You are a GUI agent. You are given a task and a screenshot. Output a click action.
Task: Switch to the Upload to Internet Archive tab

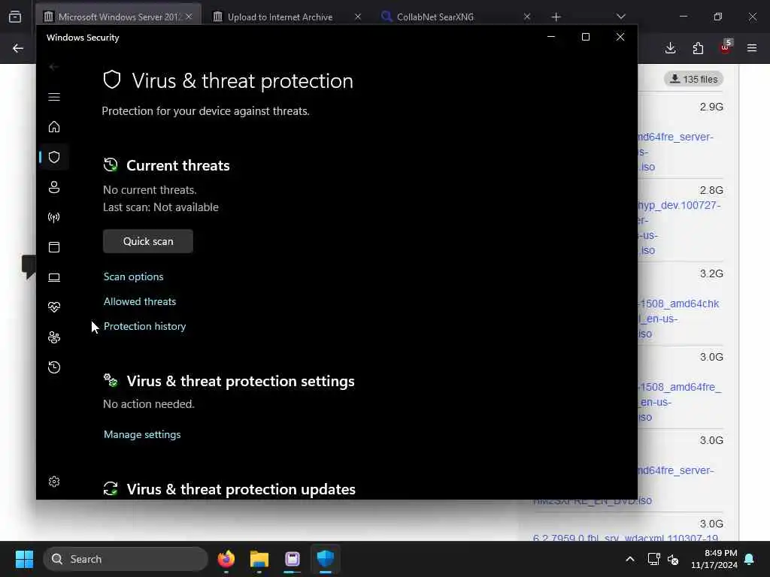click(280, 17)
